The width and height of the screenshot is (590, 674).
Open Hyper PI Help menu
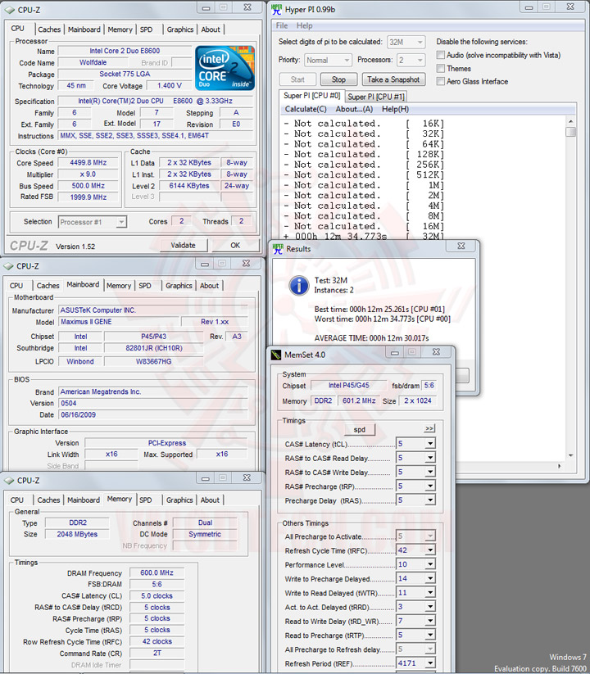click(305, 25)
